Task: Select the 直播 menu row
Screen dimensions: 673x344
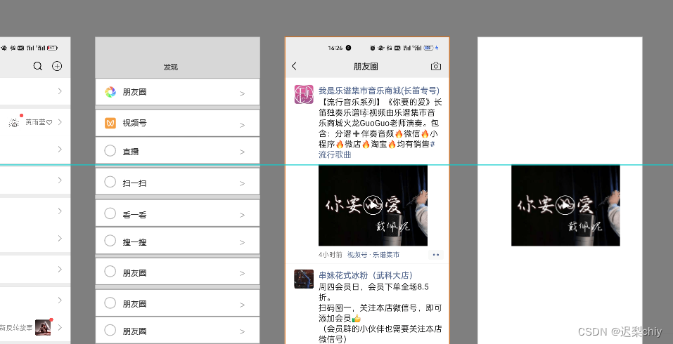Action: [x=178, y=150]
